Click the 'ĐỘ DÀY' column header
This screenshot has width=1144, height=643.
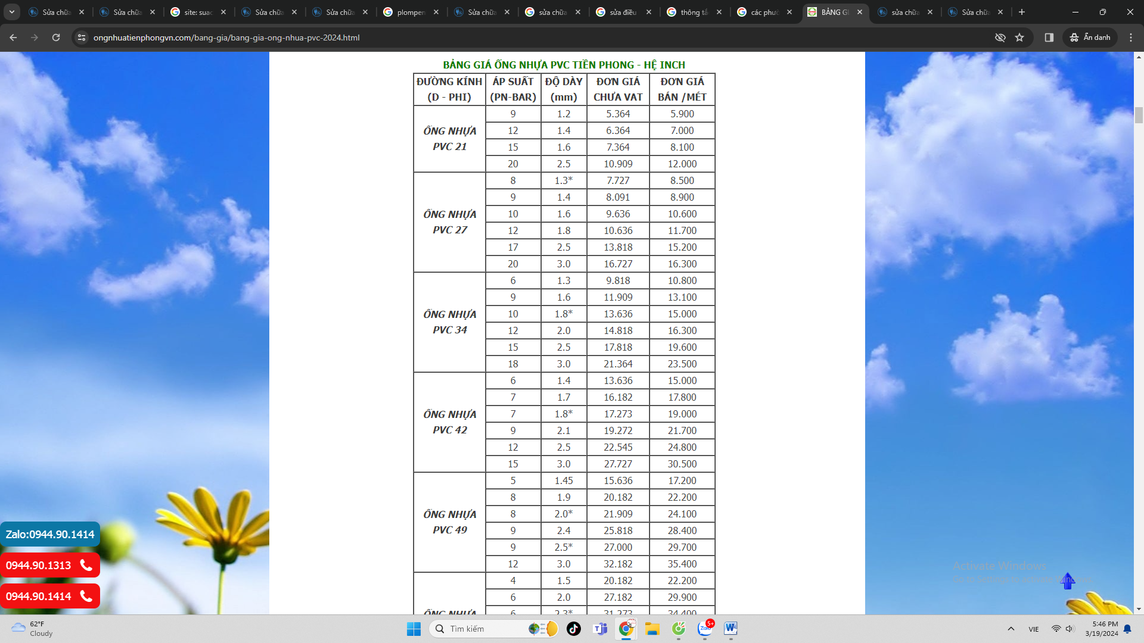564,89
